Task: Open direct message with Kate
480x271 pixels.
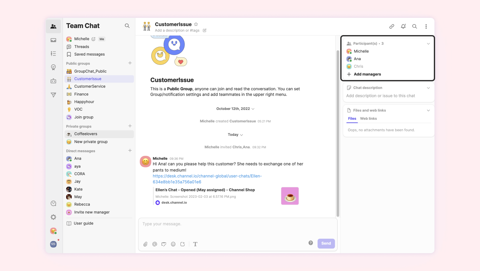Action: 99,189
